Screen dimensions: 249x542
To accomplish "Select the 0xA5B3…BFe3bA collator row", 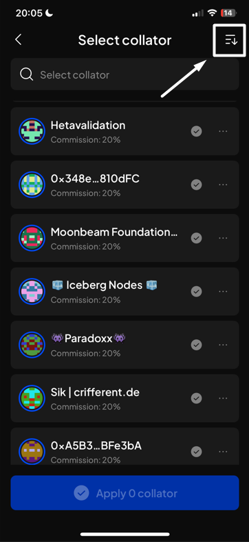I will pos(124,446).
